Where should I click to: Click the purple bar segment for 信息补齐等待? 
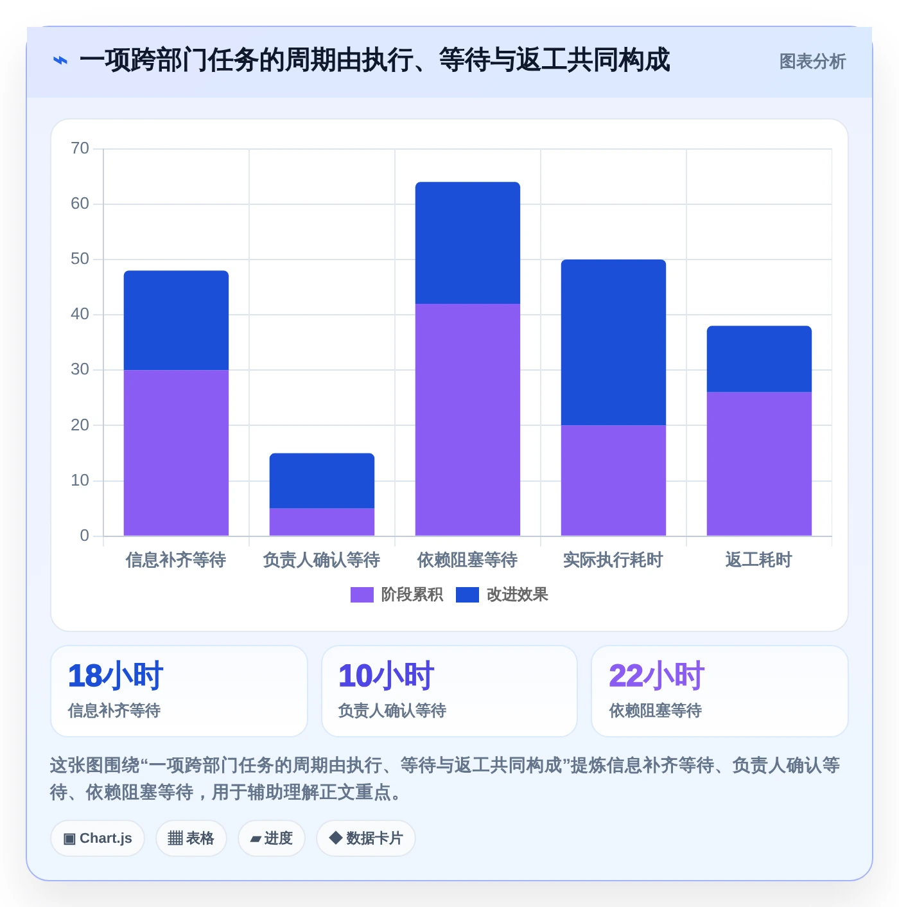click(176, 453)
